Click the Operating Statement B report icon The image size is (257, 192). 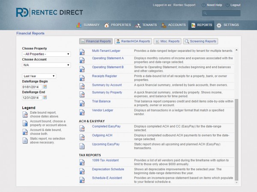[x=82, y=69]
